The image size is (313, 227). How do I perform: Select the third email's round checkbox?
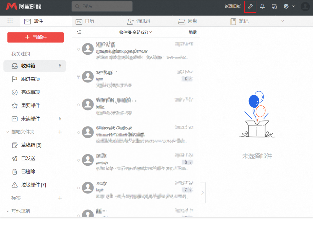[79, 105]
